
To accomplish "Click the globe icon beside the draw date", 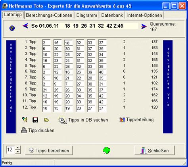I will [x=12, y=28].
